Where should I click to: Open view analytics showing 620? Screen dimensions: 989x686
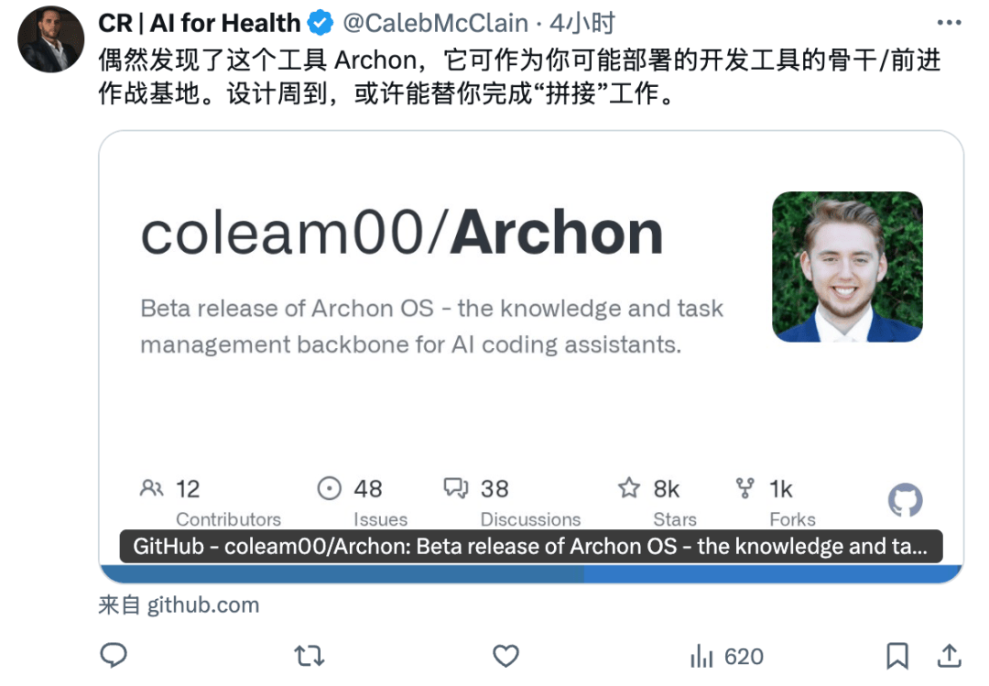coord(726,657)
